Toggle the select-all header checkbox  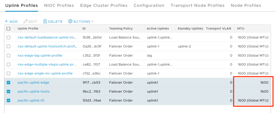click(8, 29)
